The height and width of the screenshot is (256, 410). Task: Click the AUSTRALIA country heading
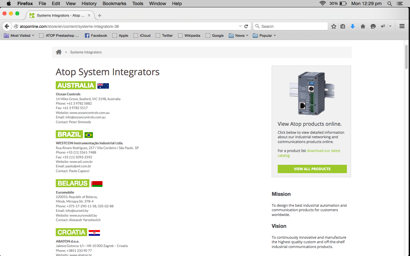[76, 85]
